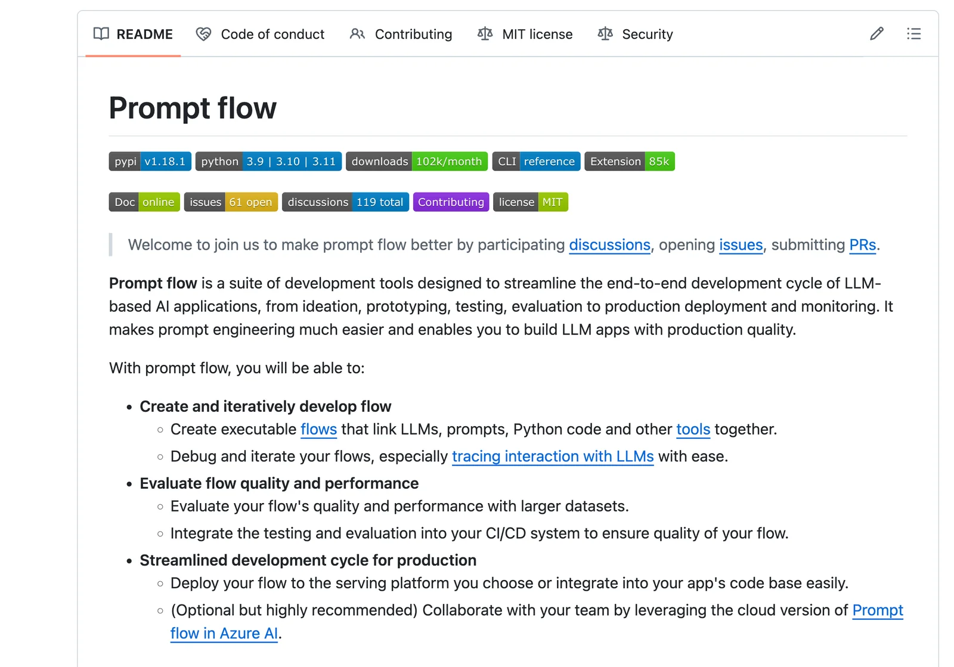This screenshot has height=667, width=954.
Task: Click the book icon beside README
Action: (x=101, y=34)
